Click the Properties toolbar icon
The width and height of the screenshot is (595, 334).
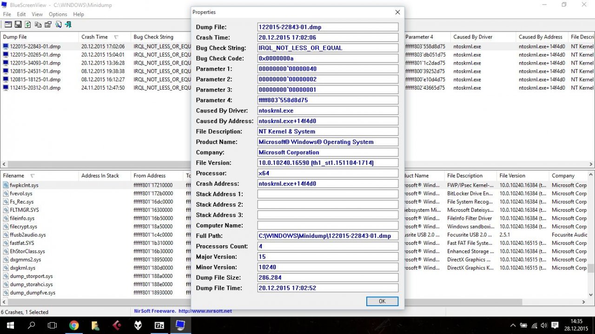[48, 25]
